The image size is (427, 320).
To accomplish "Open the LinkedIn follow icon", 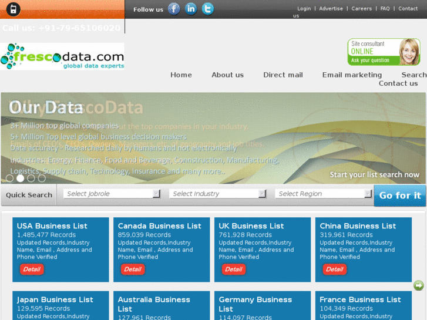I will click(191, 9).
